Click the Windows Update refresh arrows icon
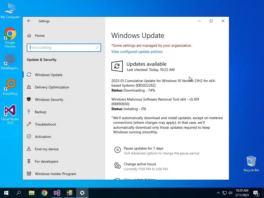This screenshot has width=264, height=198. (29, 75)
